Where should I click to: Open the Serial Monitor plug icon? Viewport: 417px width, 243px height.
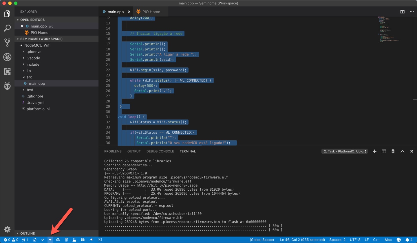(91, 240)
